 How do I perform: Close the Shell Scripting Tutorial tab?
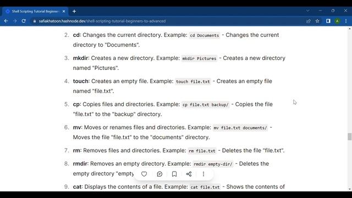coord(64,11)
